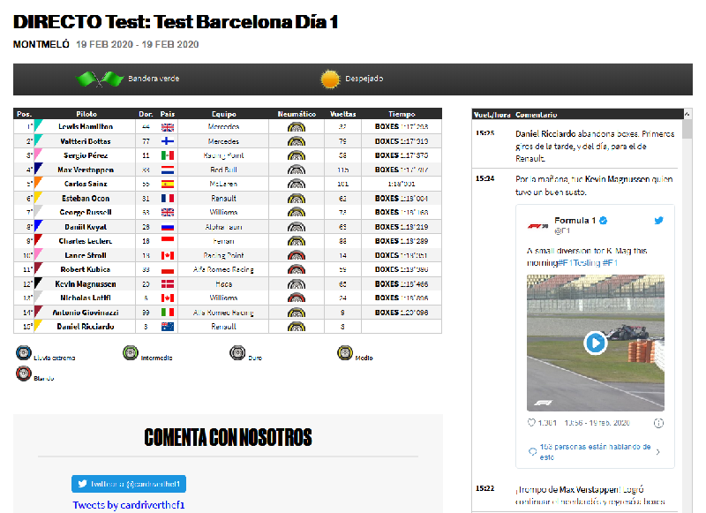Click the Duro tyre legend icon

click(x=237, y=352)
